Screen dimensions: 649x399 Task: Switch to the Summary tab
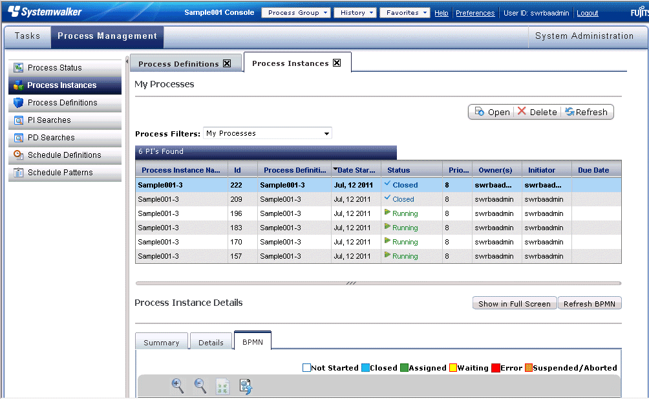[x=162, y=343]
